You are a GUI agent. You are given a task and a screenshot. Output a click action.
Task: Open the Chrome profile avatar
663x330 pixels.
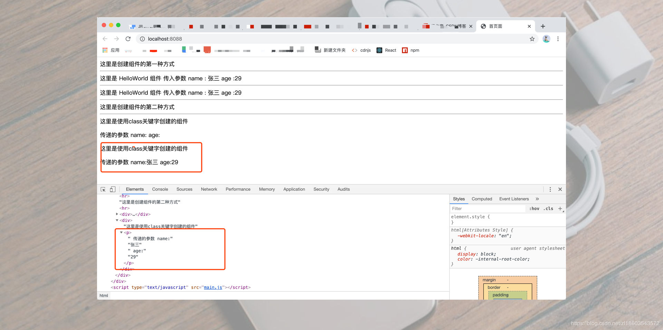click(x=546, y=39)
